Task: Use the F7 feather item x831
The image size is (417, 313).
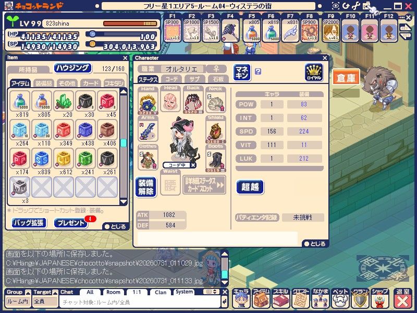Action: (290, 30)
